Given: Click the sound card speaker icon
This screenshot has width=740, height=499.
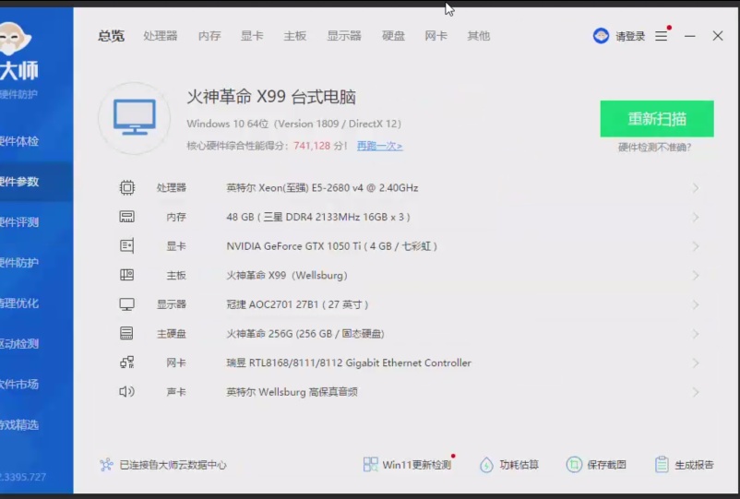Looking at the screenshot, I should [x=126, y=392].
